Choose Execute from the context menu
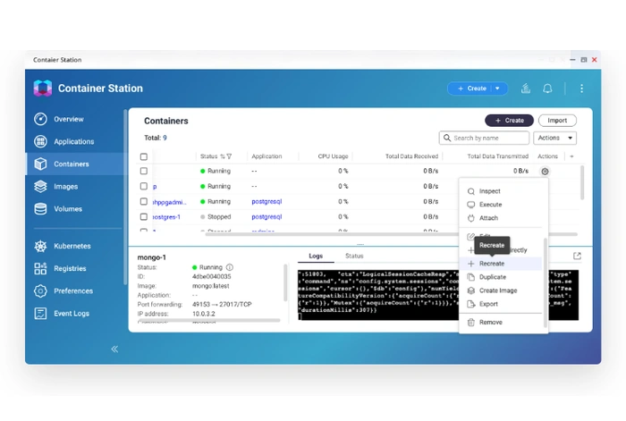The width and height of the screenshot is (626, 421). click(500, 205)
